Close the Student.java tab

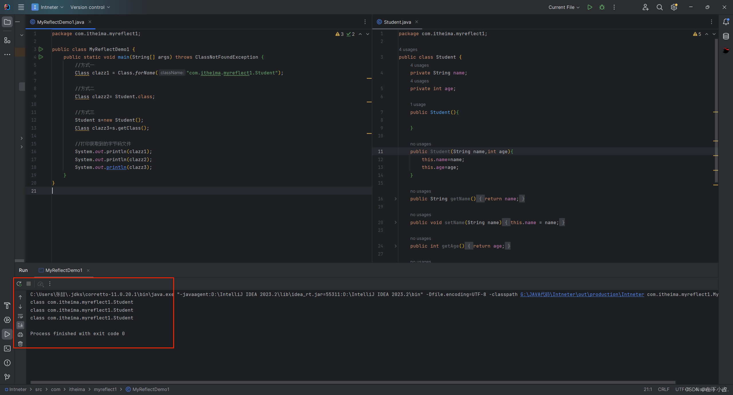417,22
